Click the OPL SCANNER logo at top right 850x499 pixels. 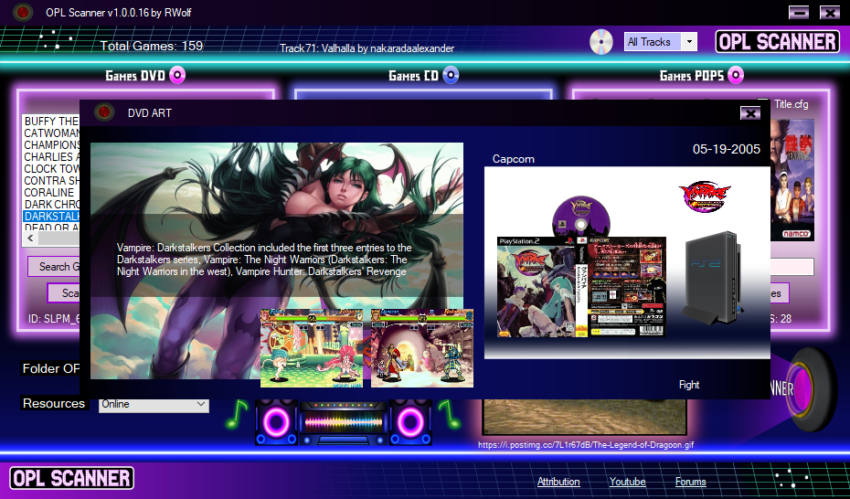(778, 42)
